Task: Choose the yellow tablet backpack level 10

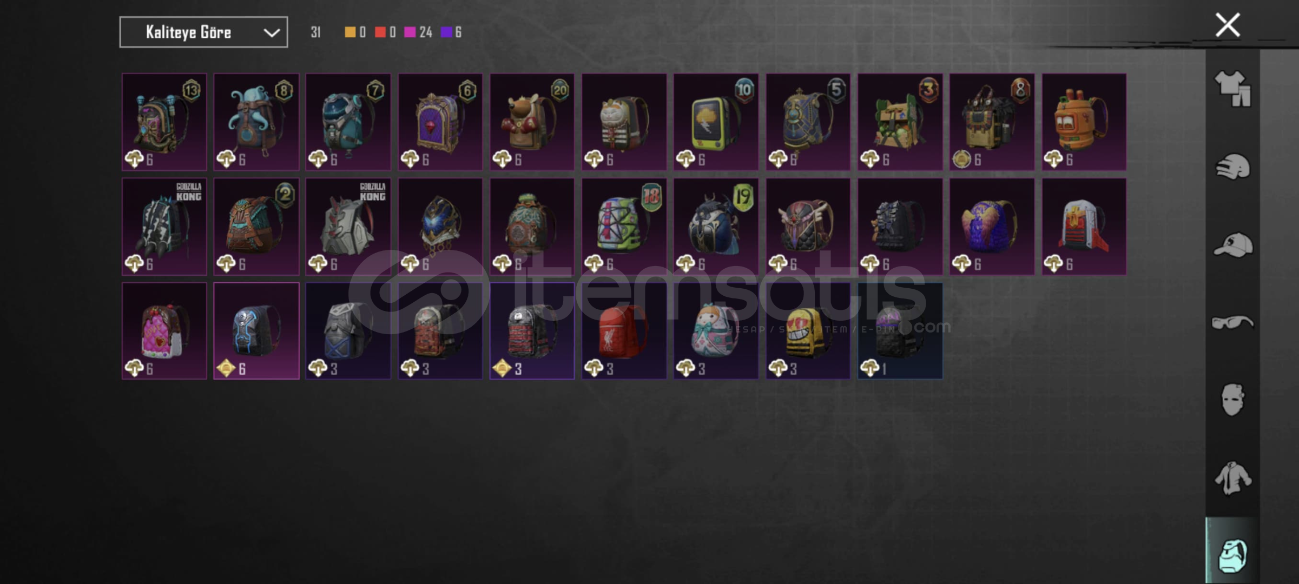Action: click(x=716, y=122)
